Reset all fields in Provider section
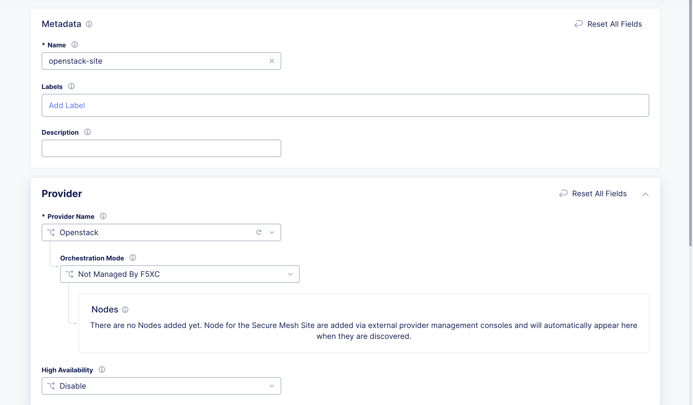 593,194
